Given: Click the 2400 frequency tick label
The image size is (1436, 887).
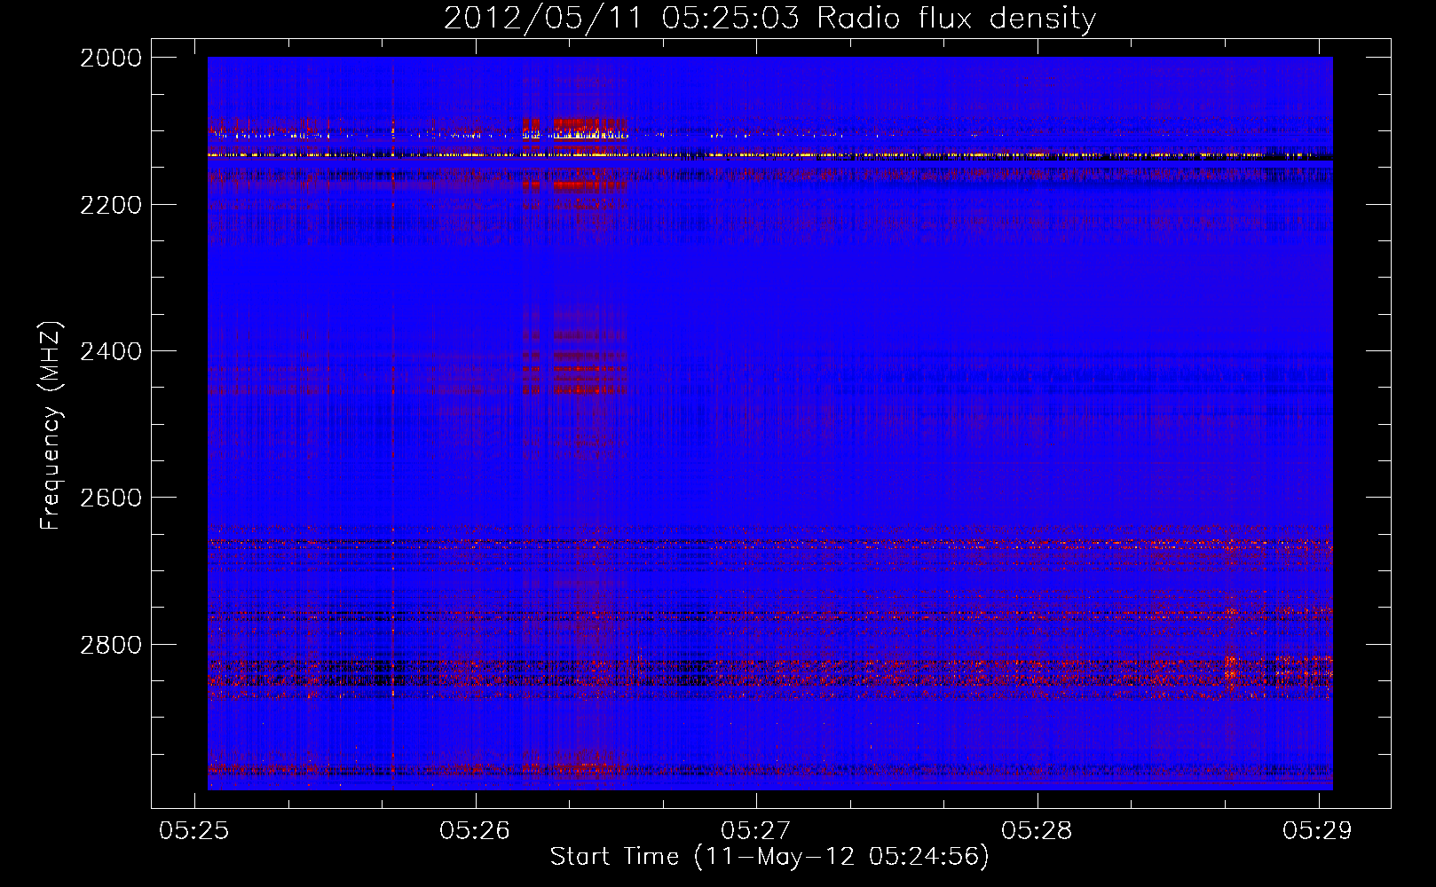Looking at the screenshot, I should point(111,351).
